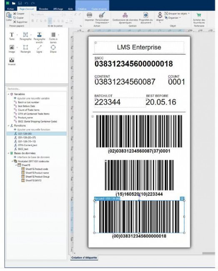This screenshot has width=218, height=271.
Task: Collapse the Bases de données node
Action: click(x=8, y=153)
